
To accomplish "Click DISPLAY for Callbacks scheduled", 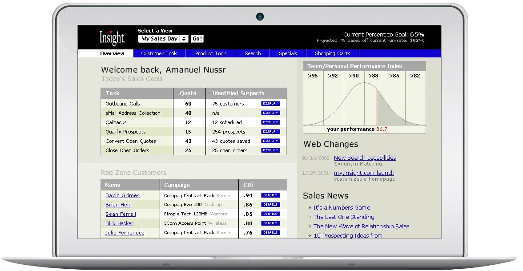I will point(270,122).
